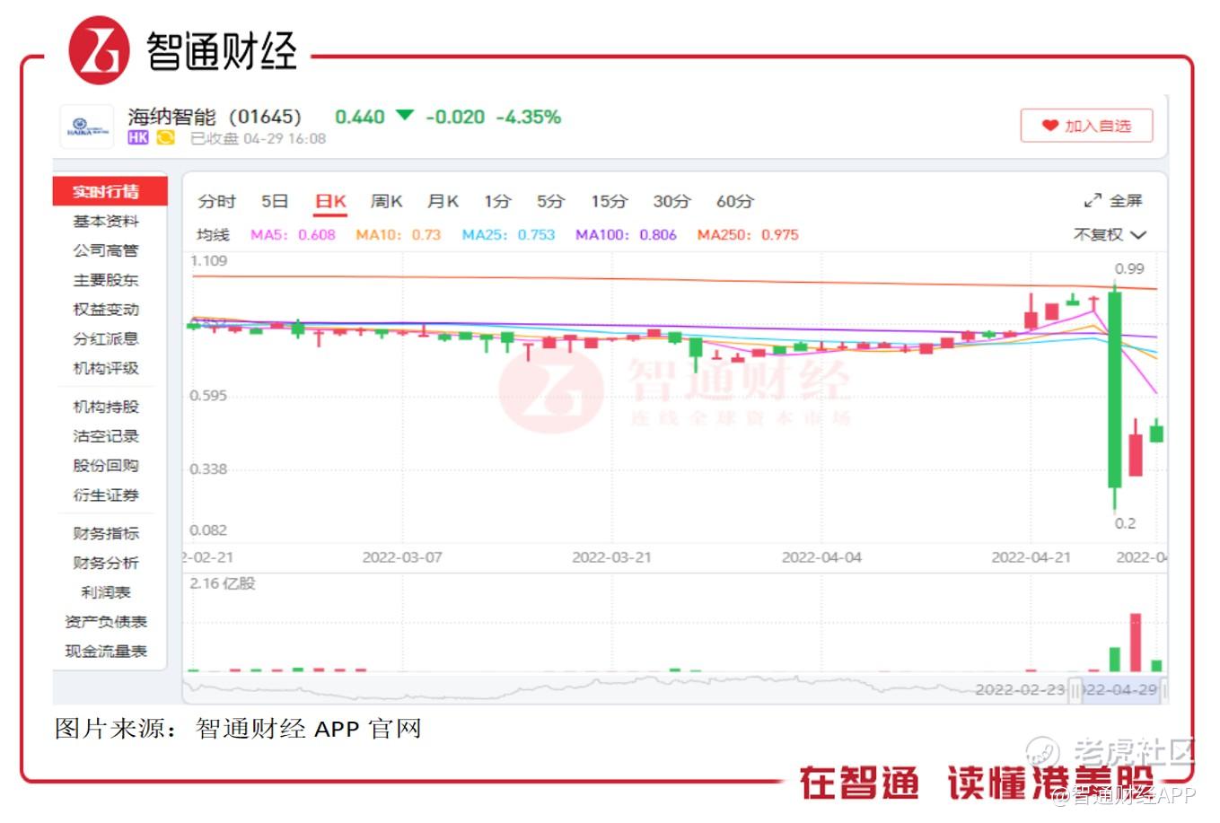Click the 海纳智能 company logo thumbnail
This screenshot has width=1220, height=823.
click(88, 127)
